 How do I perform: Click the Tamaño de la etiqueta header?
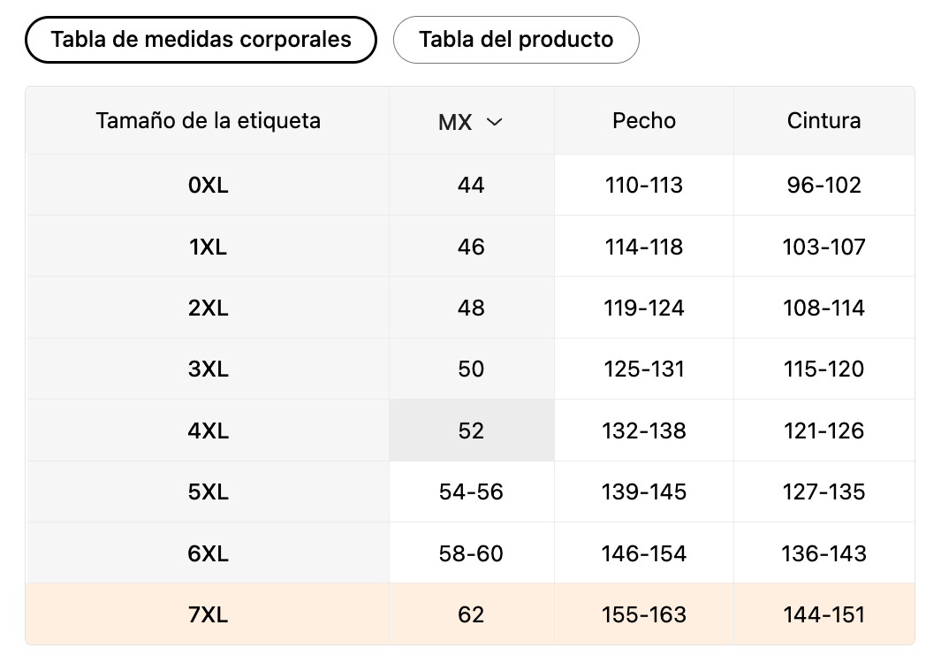click(x=208, y=121)
